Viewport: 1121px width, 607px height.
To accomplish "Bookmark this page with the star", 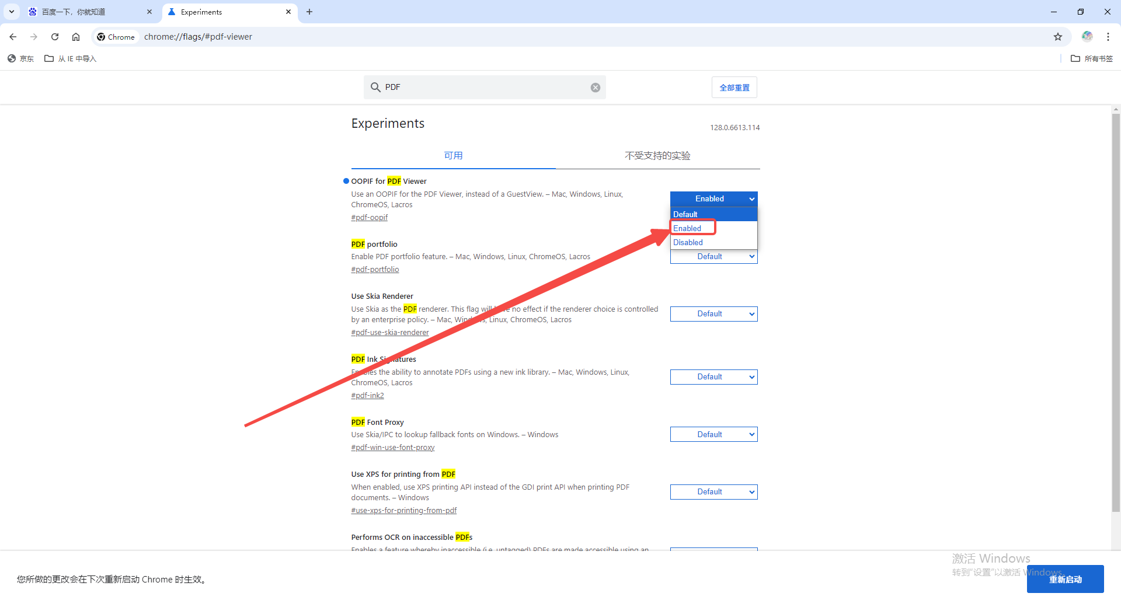I will [x=1058, y=37].
